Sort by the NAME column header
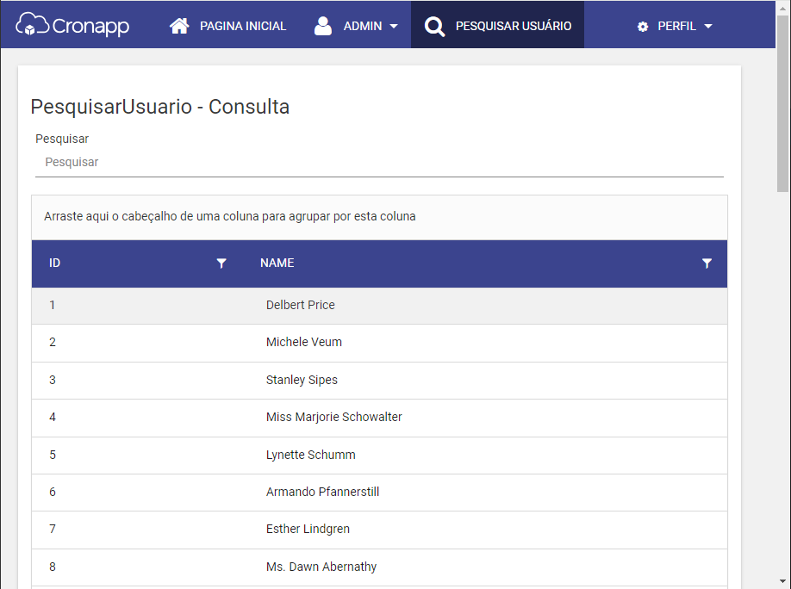Screen dimensions: 791x589 coord(277,263)
